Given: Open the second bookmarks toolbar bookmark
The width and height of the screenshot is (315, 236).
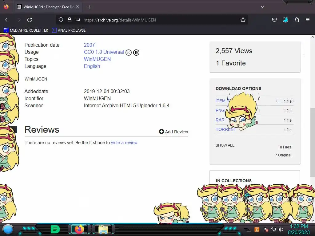Looking at the screenshot, I should pos(69,30).
